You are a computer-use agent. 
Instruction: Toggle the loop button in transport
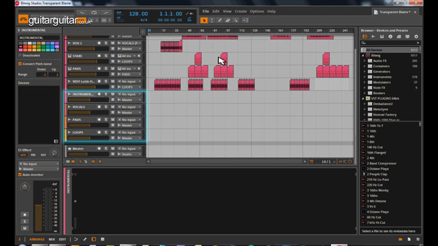coord(94,13)
